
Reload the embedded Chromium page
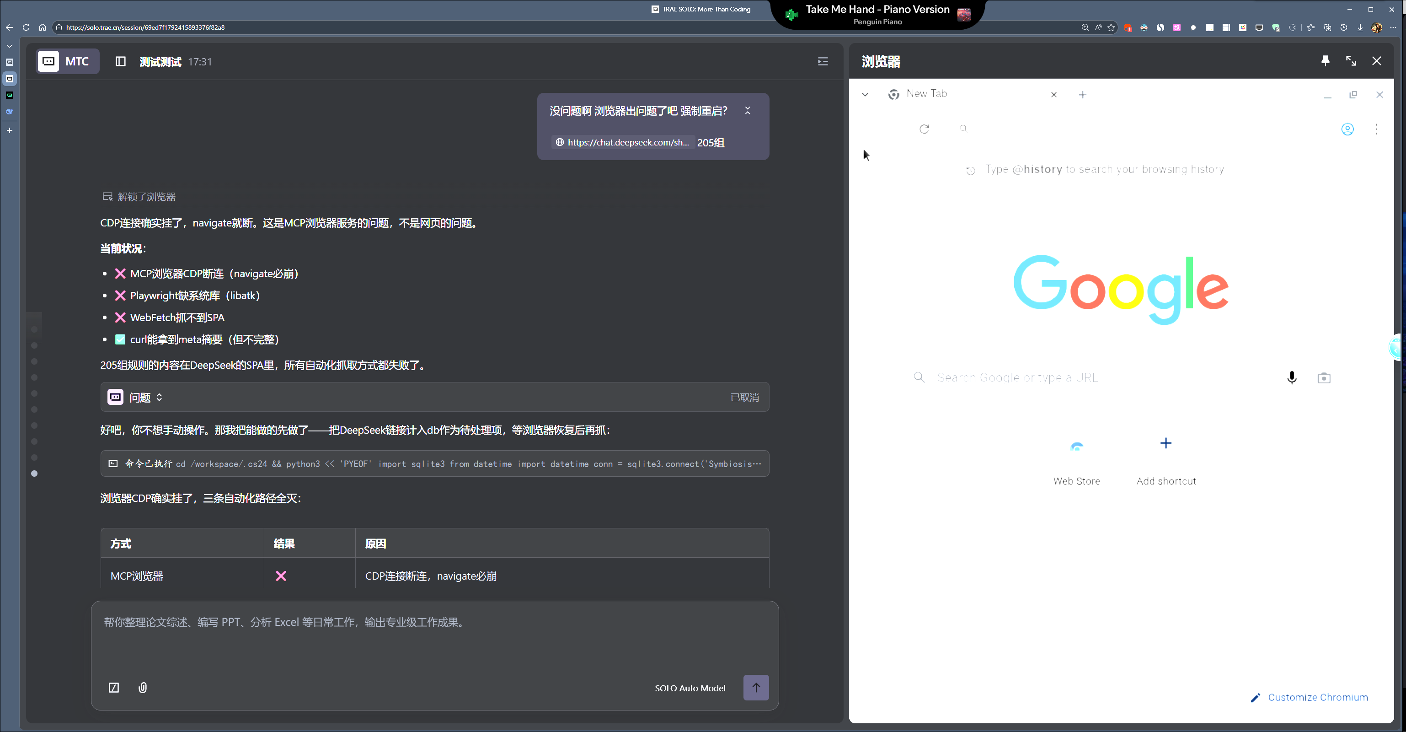tap(924, 129)
